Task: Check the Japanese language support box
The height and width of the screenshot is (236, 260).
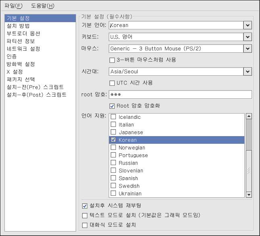Action: pyautogui.click(x=113, y=132)
